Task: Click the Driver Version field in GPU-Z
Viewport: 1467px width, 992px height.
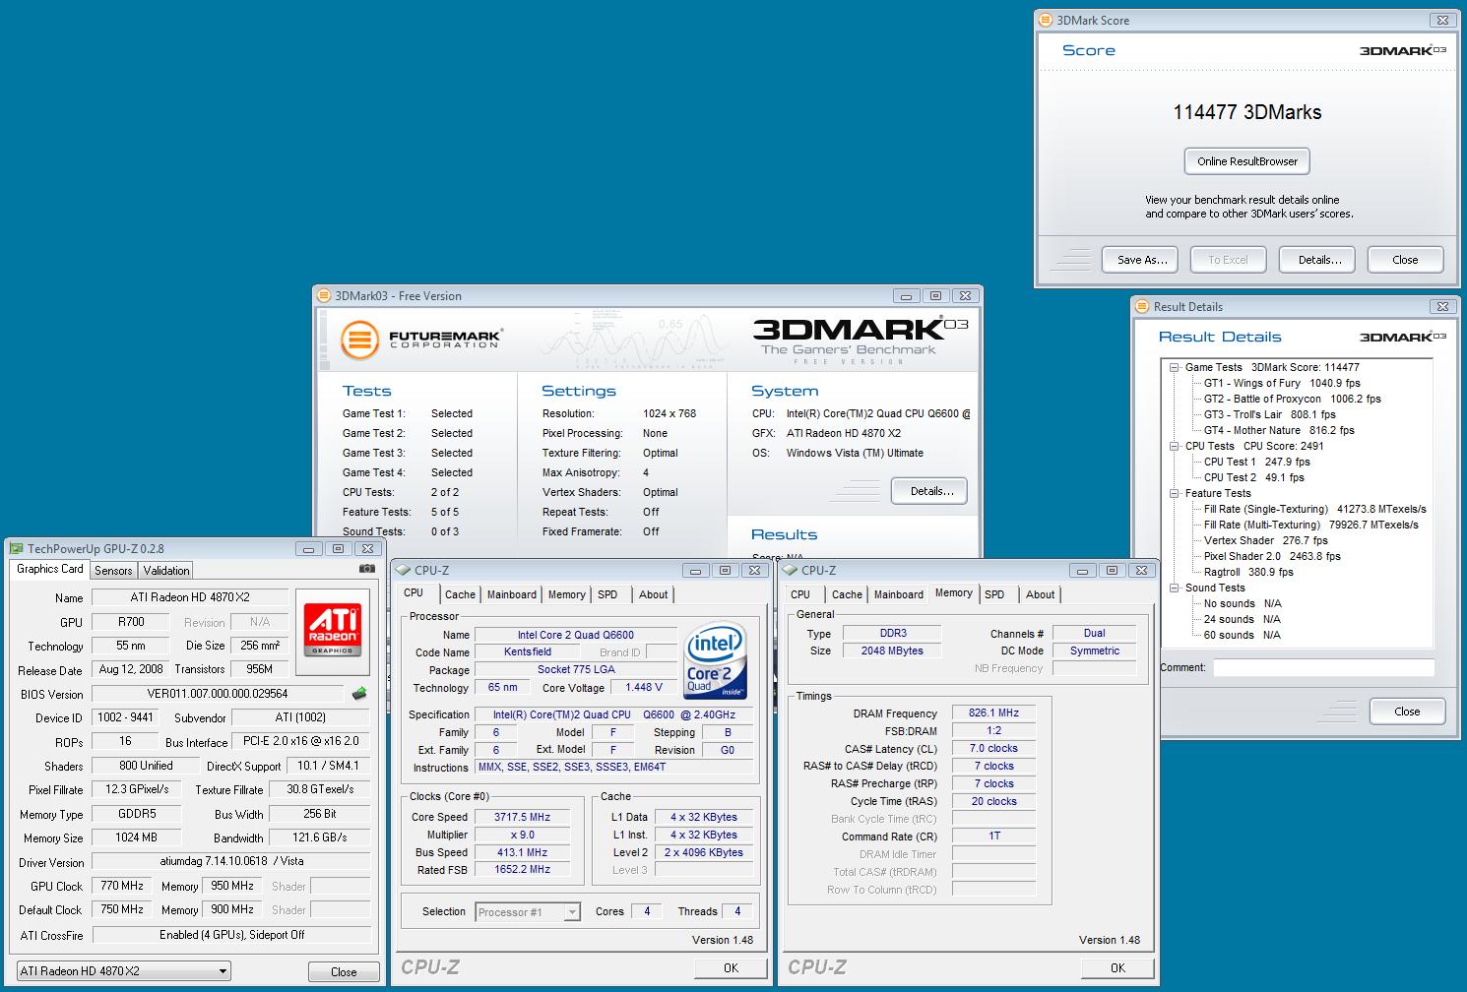Action: (231, 861)
